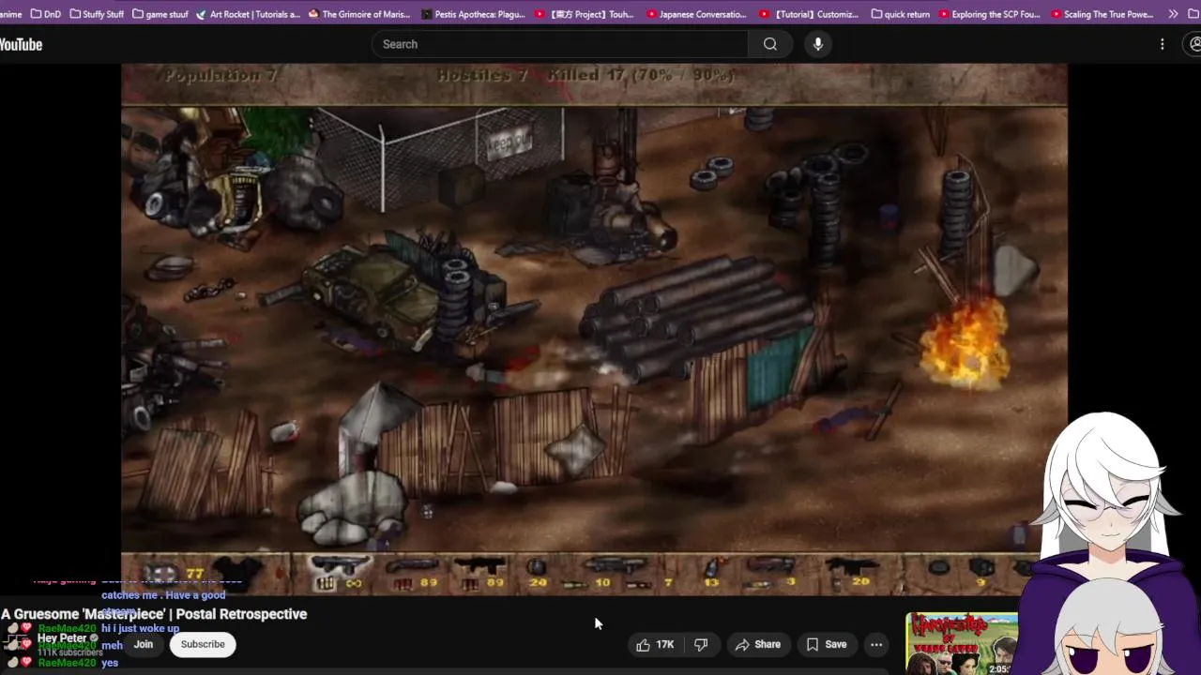Focus the YouTube search field
The image size is (1201, 675).
pyautogui.click(x=561, y=44)
